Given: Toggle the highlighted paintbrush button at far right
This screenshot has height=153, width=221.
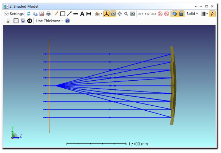Looking at the screenshot, I should point(212,14).
